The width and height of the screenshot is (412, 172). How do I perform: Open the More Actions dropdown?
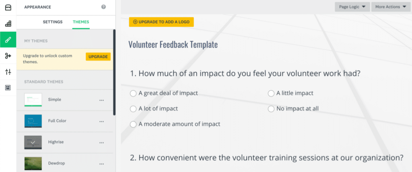point(390,7)
